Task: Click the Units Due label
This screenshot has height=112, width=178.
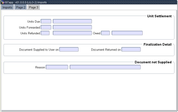Action: (x=34, y=22)
